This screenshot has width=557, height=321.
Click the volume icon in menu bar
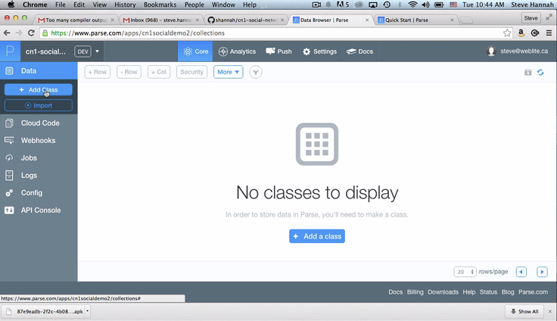coord(425,5)
